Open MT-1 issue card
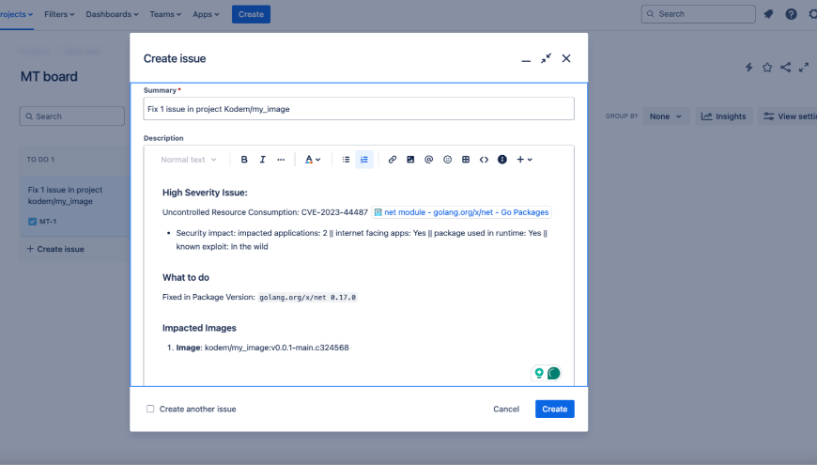Viewport: 817px width, 465px height. 75,206
